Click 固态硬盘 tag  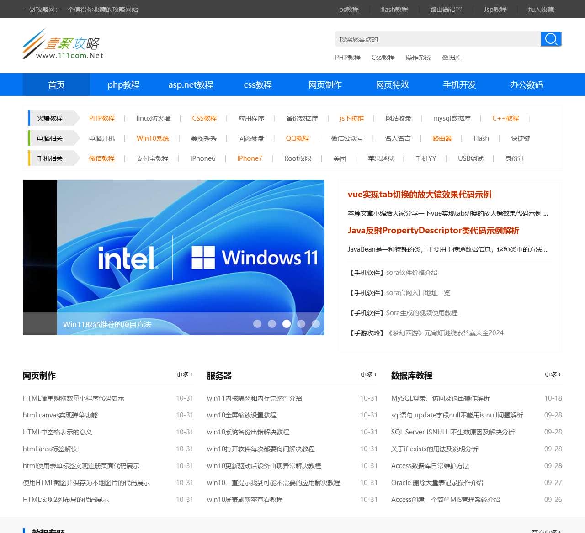(251, 138)
